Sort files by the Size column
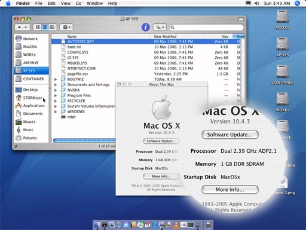The height and width of the screenshot is (230, 306). [x=218, y=37]
